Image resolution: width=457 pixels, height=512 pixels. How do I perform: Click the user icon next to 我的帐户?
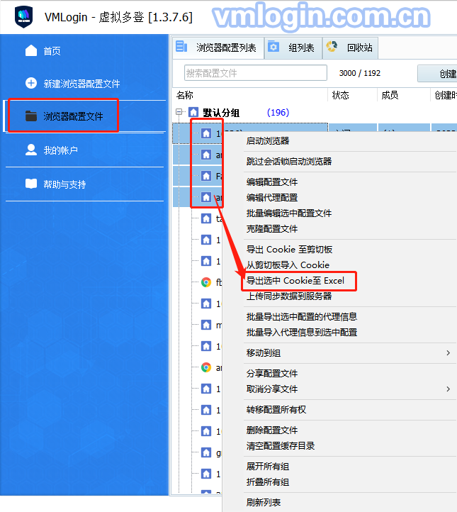[x=31, y=150]
